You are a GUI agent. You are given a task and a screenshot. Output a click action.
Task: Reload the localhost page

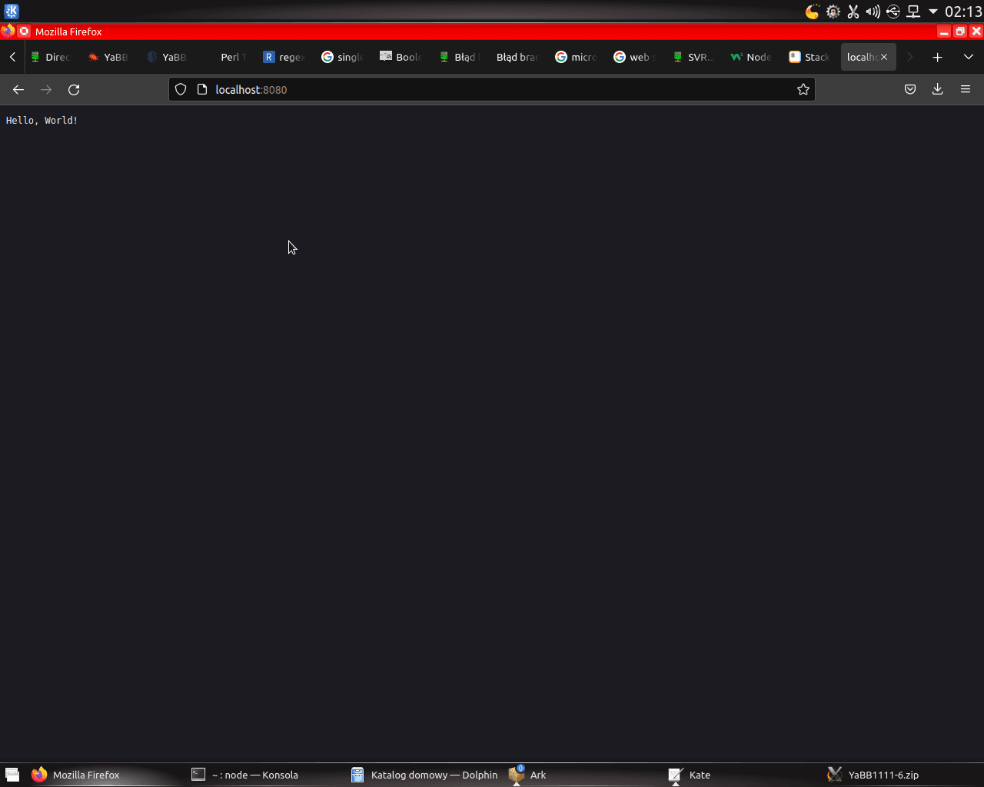coord(74,90)
